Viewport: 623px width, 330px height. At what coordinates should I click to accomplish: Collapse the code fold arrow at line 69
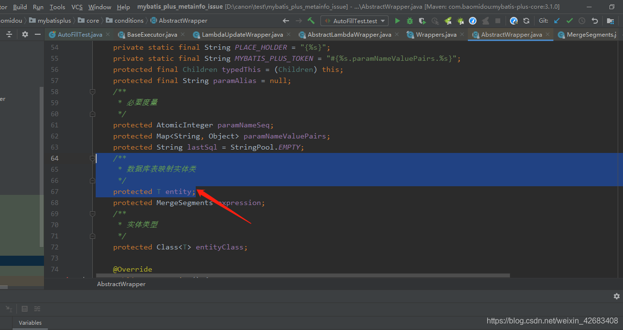pos(92,214)
